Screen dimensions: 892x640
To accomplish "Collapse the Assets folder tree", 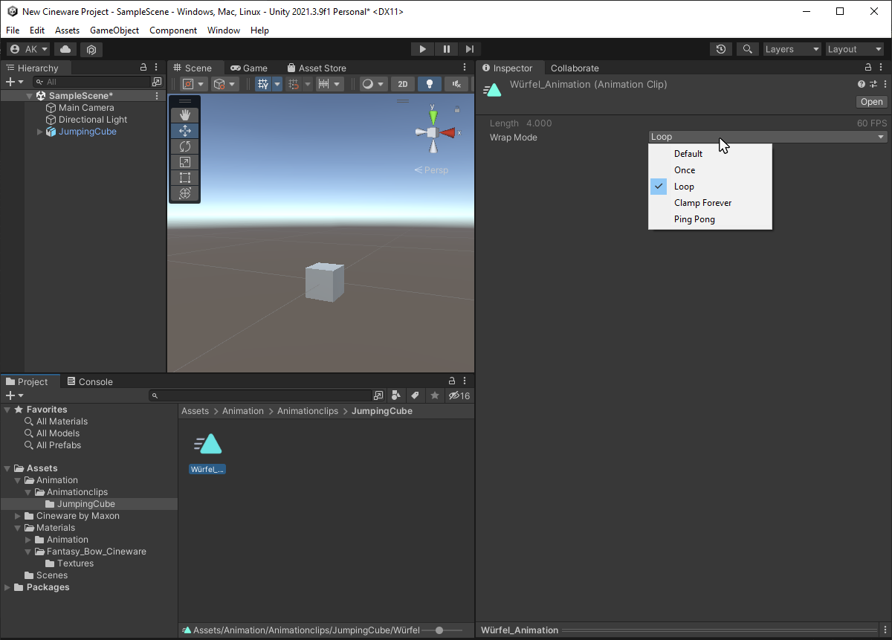I will 7,468.
